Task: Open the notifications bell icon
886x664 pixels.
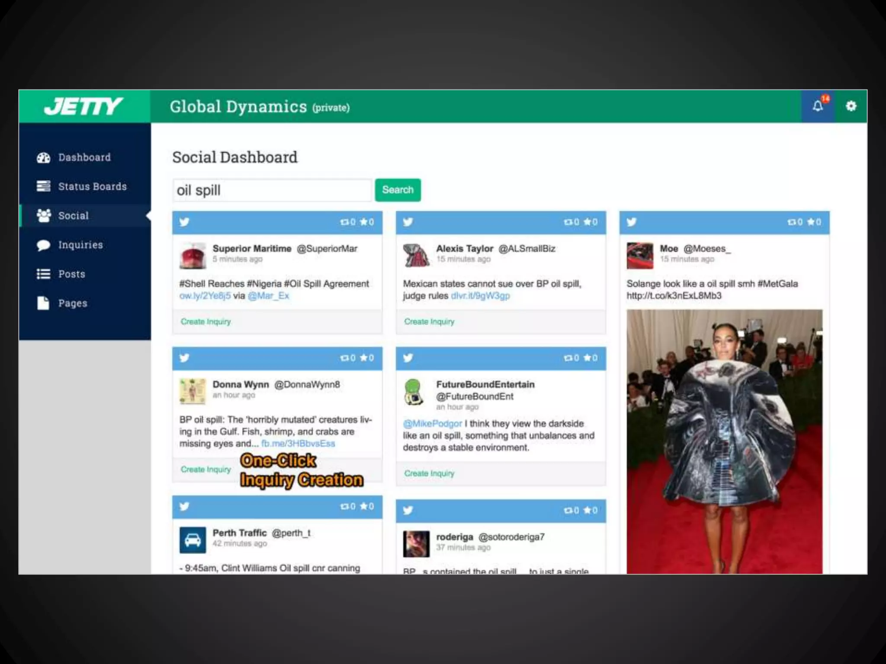Action: (817, 106)
